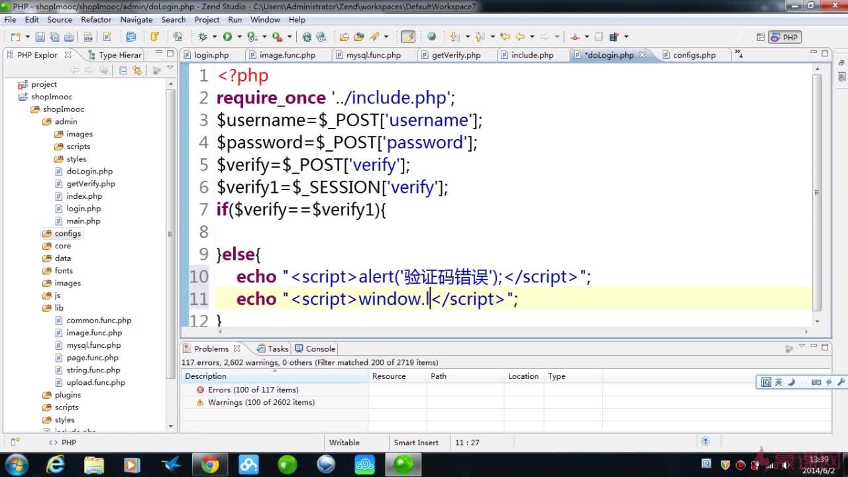This screenshot has height=477, width=848.
Task: Click Next Annotation toolbar icon
Action: tap(455, 37)
